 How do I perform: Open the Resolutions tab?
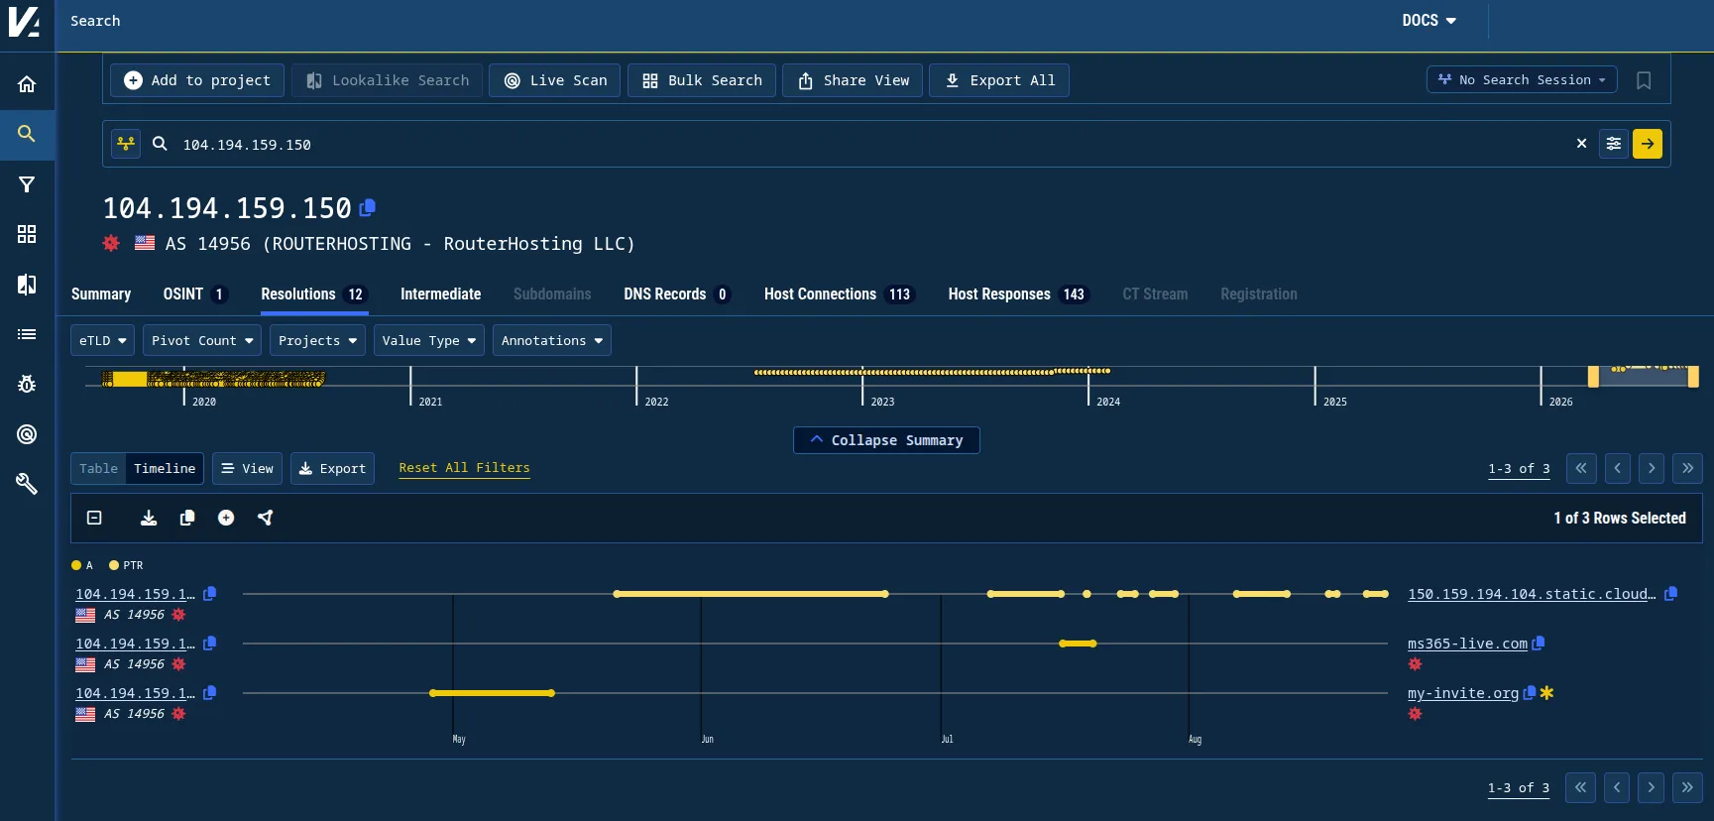(x=314, y=294)
